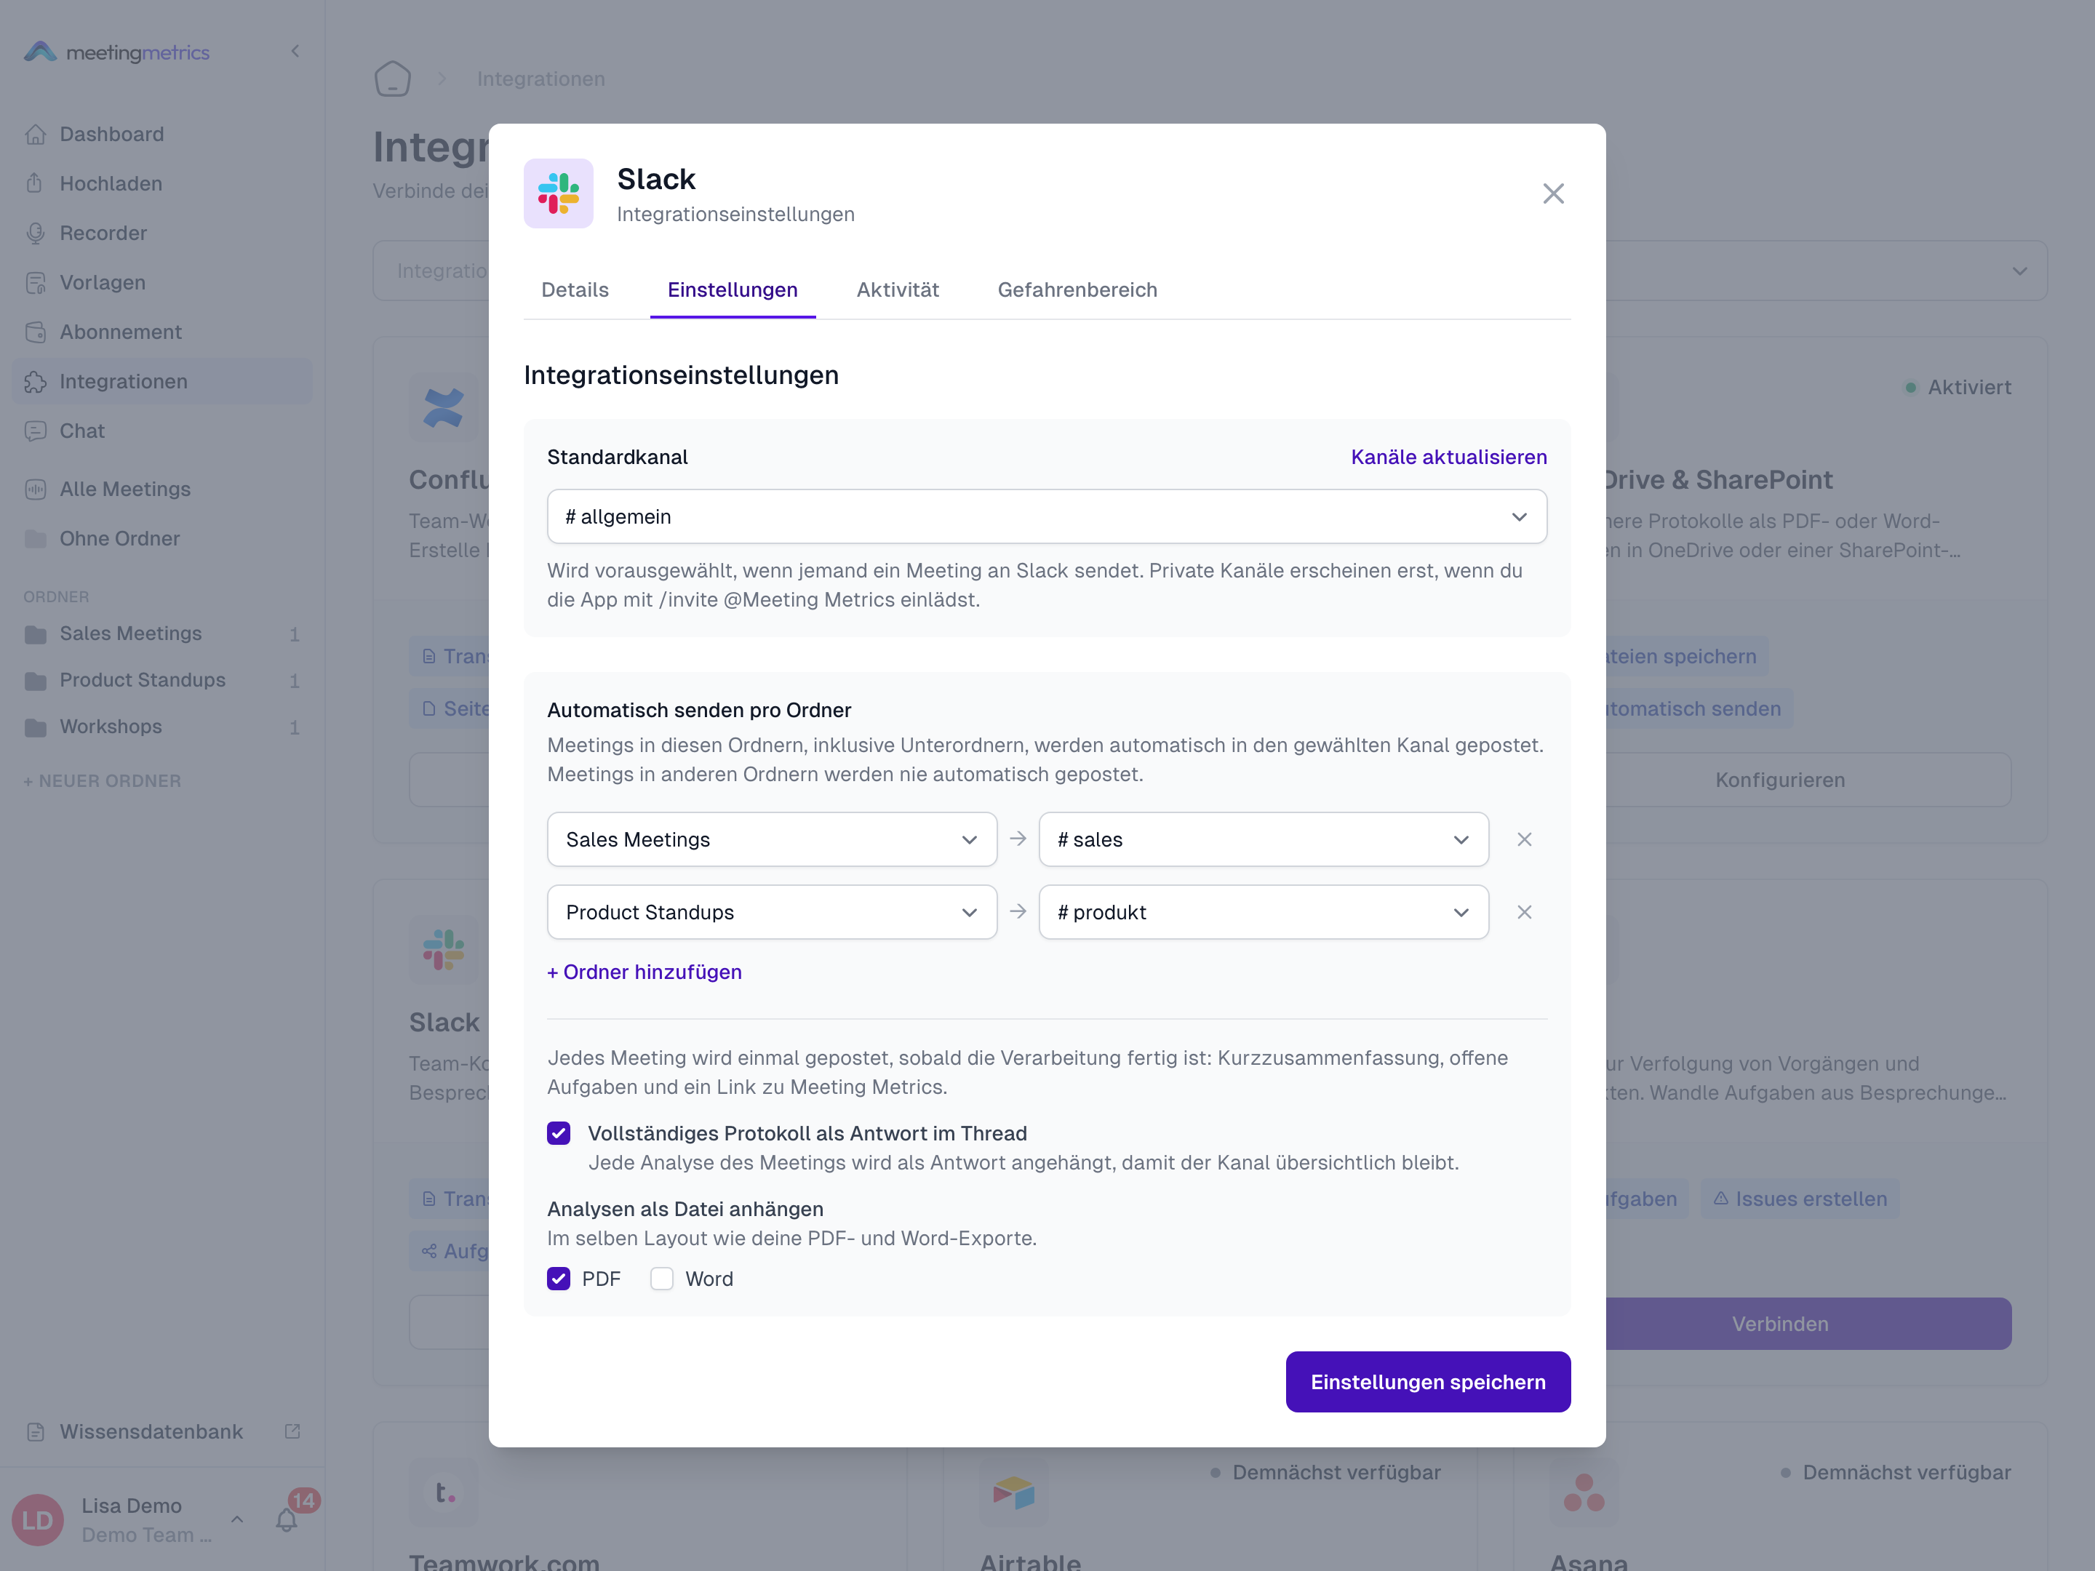Expand the integrations filter dropdown behind the dialog

pos(2019,271)
